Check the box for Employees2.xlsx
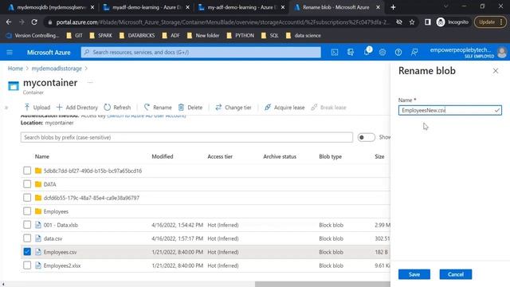Image resolution: width=510 pixels, height=287 pixels. [27, 265]
